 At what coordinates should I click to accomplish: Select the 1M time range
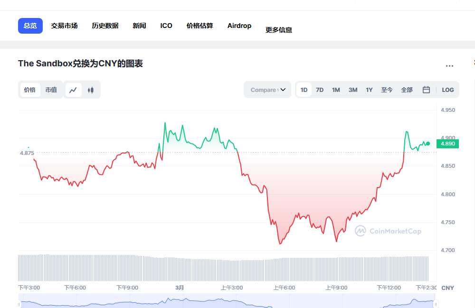pos(336,90)
